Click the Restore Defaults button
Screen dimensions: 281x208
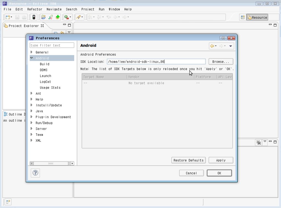(x=189, y=160)
